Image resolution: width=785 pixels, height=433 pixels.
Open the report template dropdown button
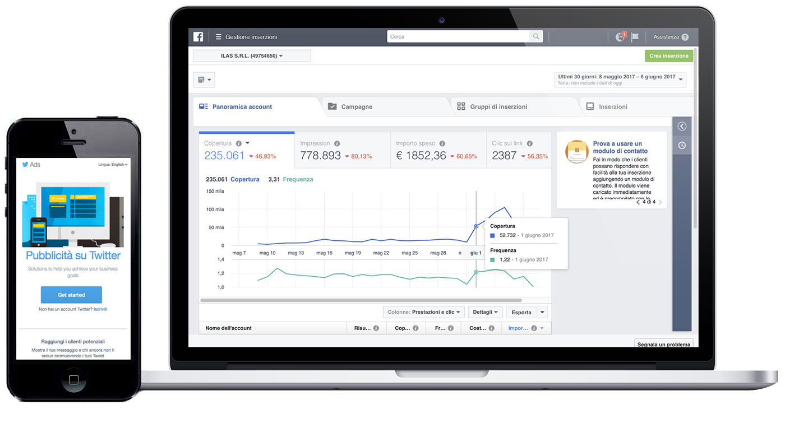204,80
